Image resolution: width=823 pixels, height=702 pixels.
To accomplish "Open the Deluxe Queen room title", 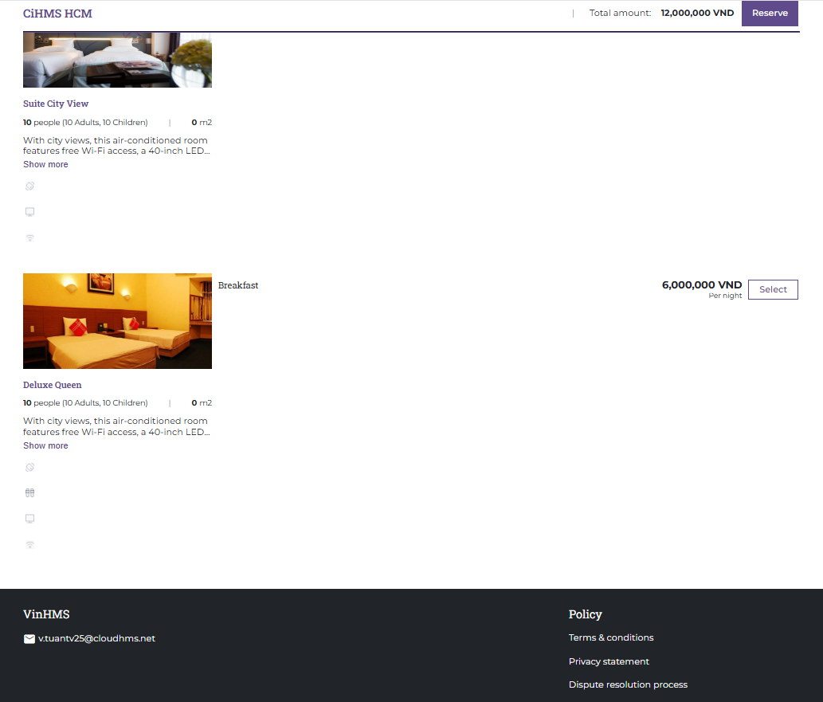I will pos(53,385).
